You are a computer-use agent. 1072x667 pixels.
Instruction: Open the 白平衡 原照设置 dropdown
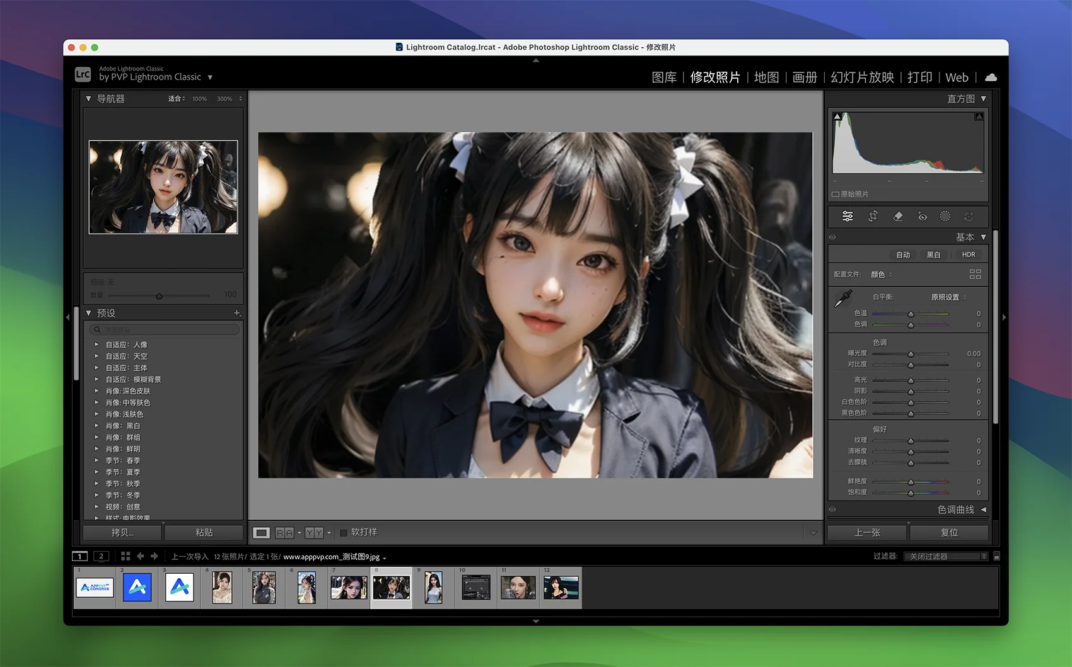coord(948,297)
